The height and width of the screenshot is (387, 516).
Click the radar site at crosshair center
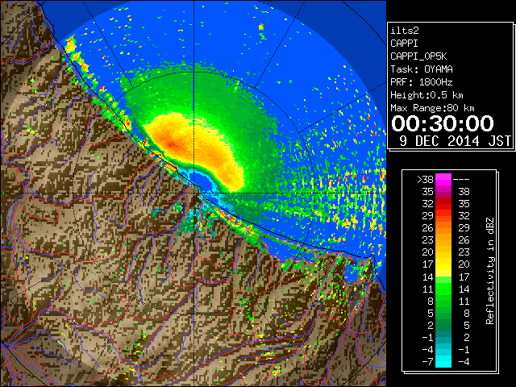(x=193, y=193)
